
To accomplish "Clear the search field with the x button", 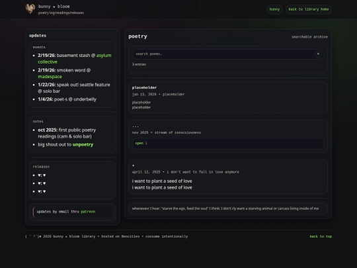I will click(318, 54).
